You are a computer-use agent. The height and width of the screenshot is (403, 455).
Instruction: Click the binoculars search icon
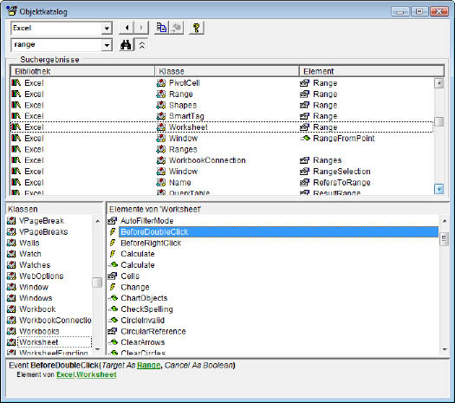pyautogui.click(x=126, y=45)
